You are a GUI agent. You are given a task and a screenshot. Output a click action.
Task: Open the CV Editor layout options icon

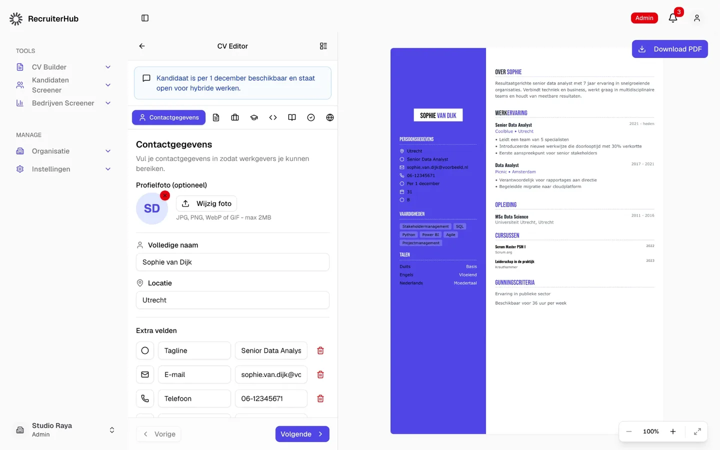tap(323, 46)
